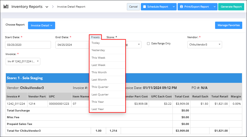Select the Today preset
Viewport: 247px width, 137px height.
coord(95,43)
